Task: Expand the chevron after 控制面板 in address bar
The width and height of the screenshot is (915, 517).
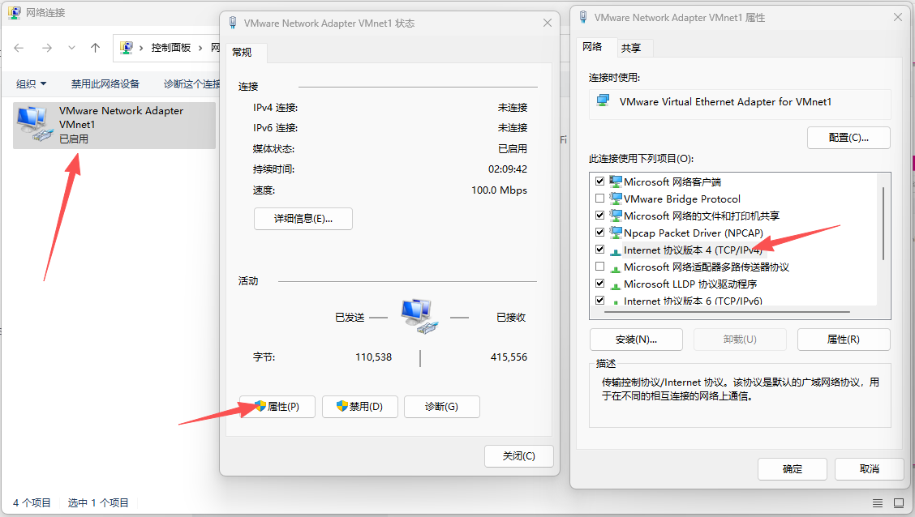Action: click(x=200, y=48)
